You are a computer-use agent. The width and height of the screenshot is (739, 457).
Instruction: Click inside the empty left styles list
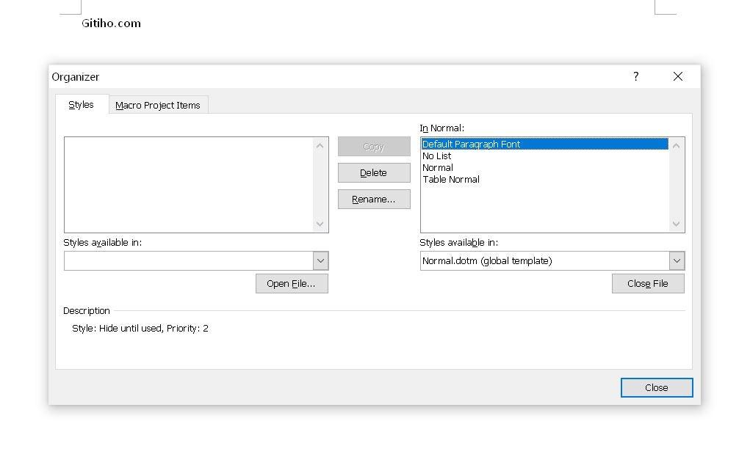click(188, 184)
